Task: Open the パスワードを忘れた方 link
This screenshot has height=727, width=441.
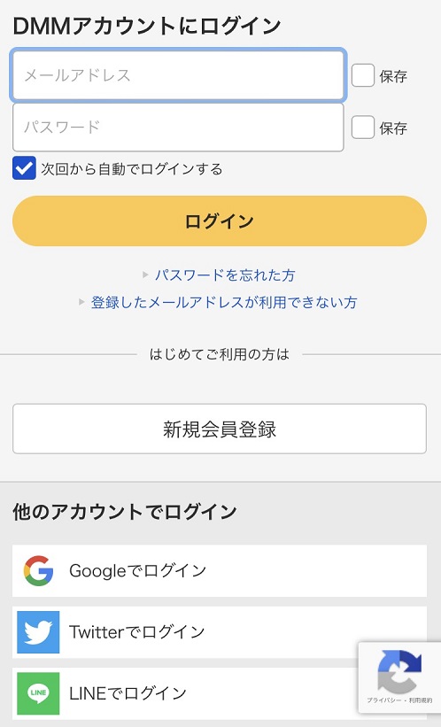Action: tap(225, 275)
